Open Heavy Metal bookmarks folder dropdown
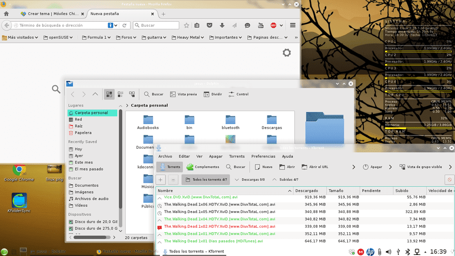455x256 pixels. coord(188,37)
